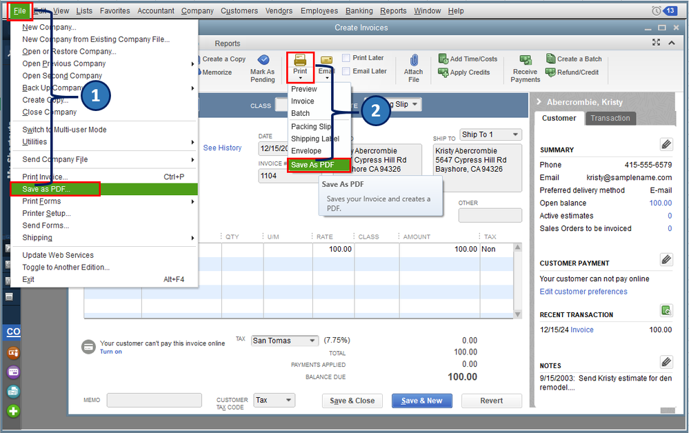Click Receive Payments icon
This screenshot has width=689, height=433.
click(x=525, y=60)
